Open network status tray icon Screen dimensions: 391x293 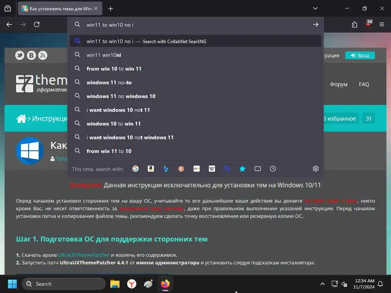[334, 284]
